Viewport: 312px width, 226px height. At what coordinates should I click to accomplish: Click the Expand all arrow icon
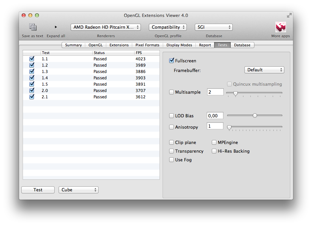pos(56,27)
